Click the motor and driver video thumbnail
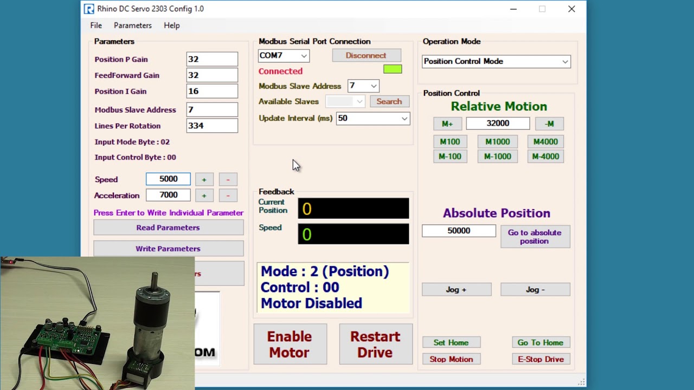Viewport: 694px width, 390px height. point(97,323)
